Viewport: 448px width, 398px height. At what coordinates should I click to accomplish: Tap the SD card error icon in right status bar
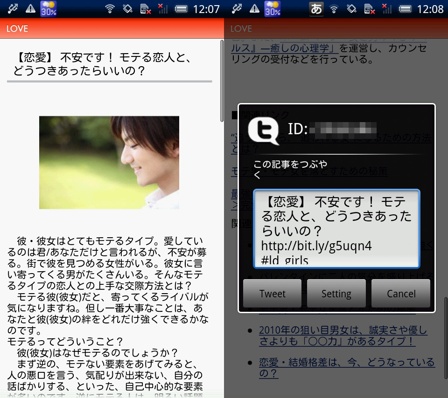pos(370,9)
